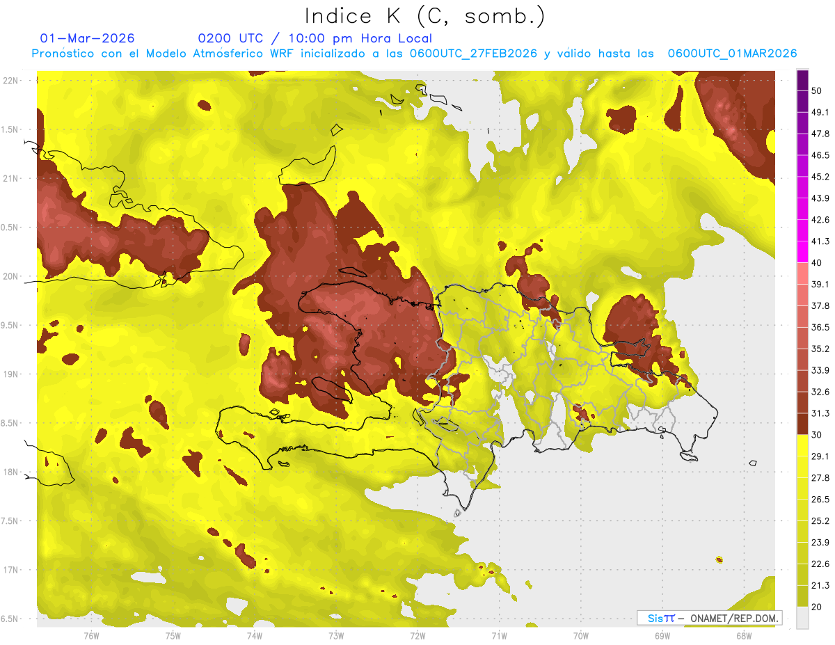Click the colorbar value "30"
Viewport: 835px width, 645px height.
(817, 435)
